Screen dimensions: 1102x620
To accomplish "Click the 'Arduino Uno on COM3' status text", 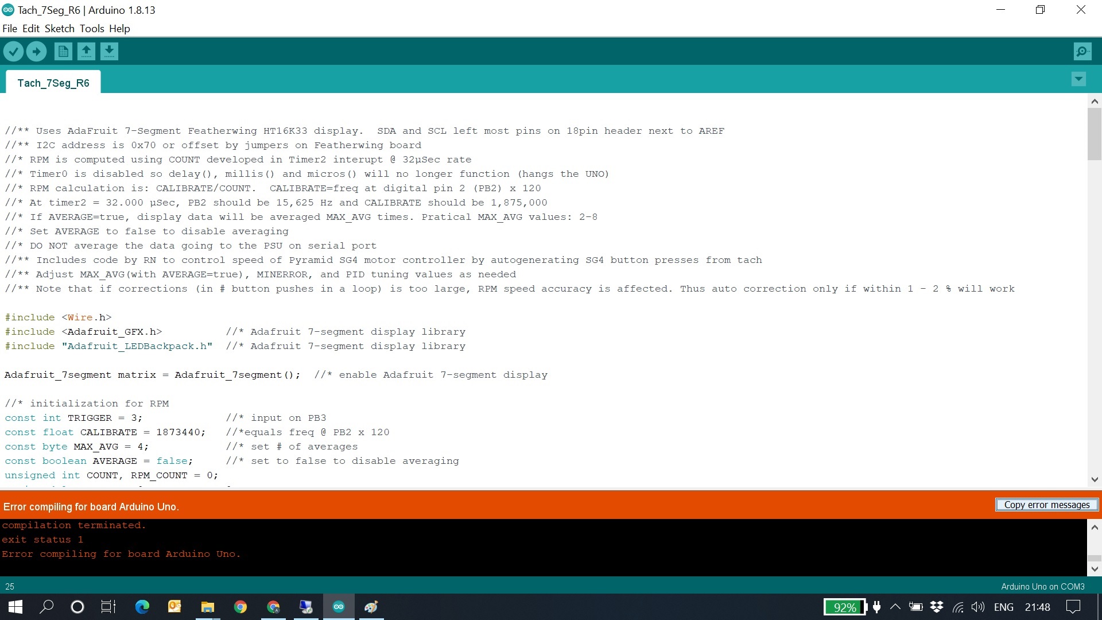I will pos(1043,586).
